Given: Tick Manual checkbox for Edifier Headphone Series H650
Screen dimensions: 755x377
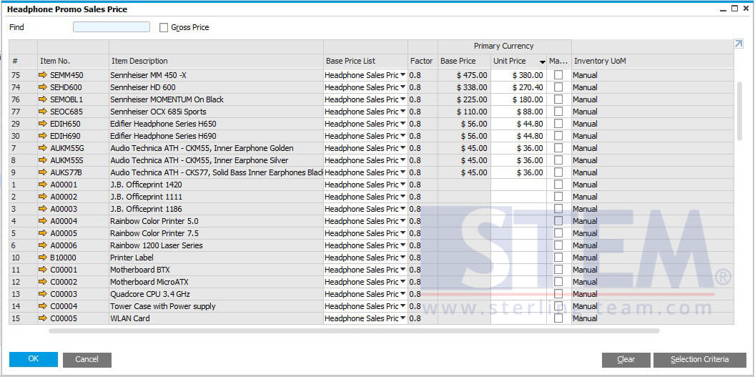Looking at the screenshot, I should [558, 124].
